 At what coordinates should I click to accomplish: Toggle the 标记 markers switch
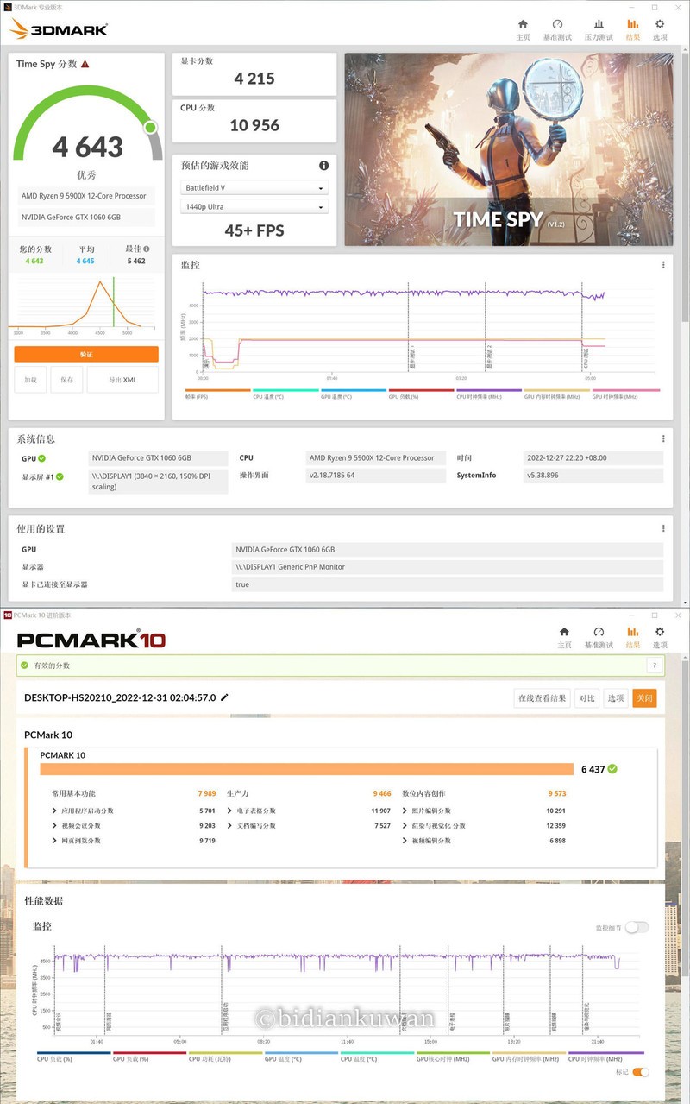click(x=641, y=1072)
